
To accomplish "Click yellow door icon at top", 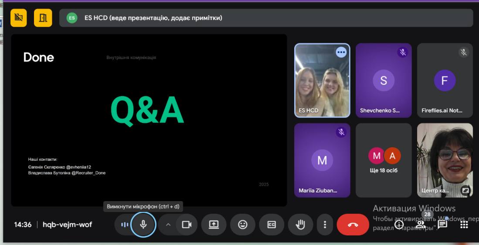I will click(43, 18).
